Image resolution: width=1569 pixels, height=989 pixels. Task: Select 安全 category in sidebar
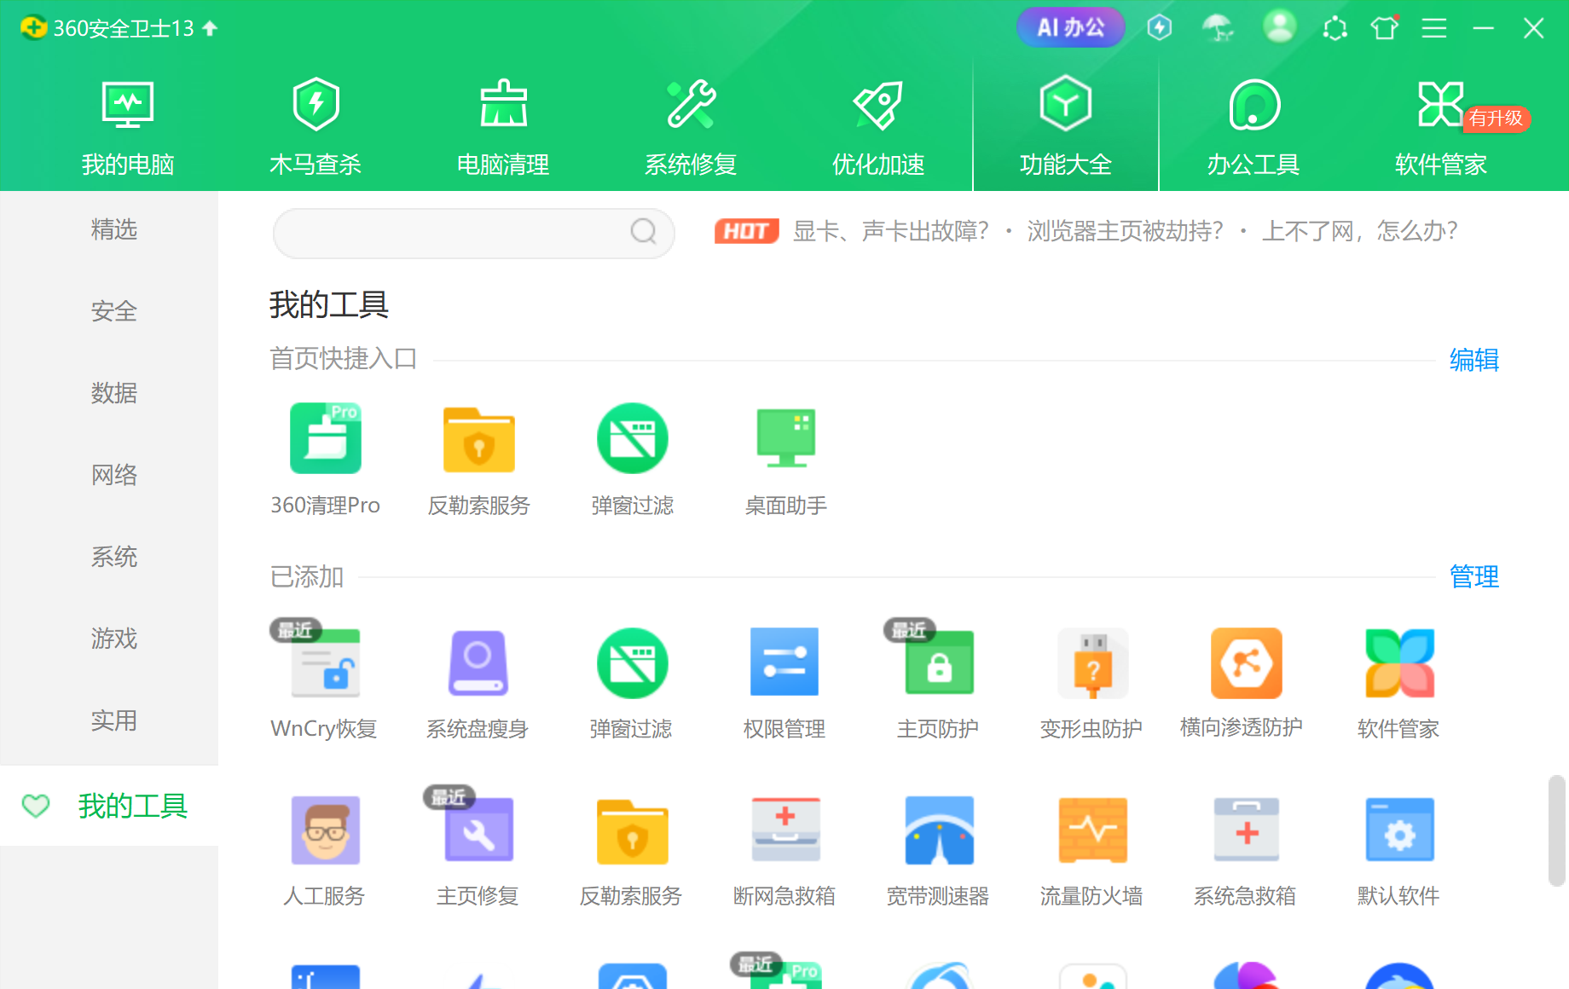113,311
